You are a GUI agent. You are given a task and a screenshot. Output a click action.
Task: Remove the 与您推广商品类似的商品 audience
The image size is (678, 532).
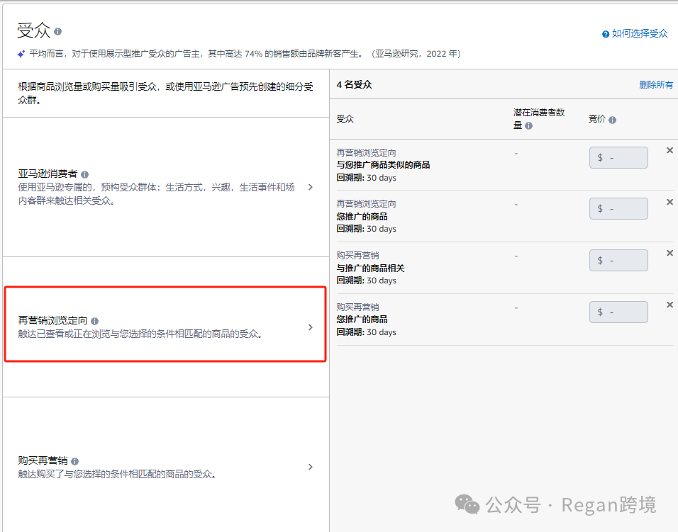click(x=669, y=150)
